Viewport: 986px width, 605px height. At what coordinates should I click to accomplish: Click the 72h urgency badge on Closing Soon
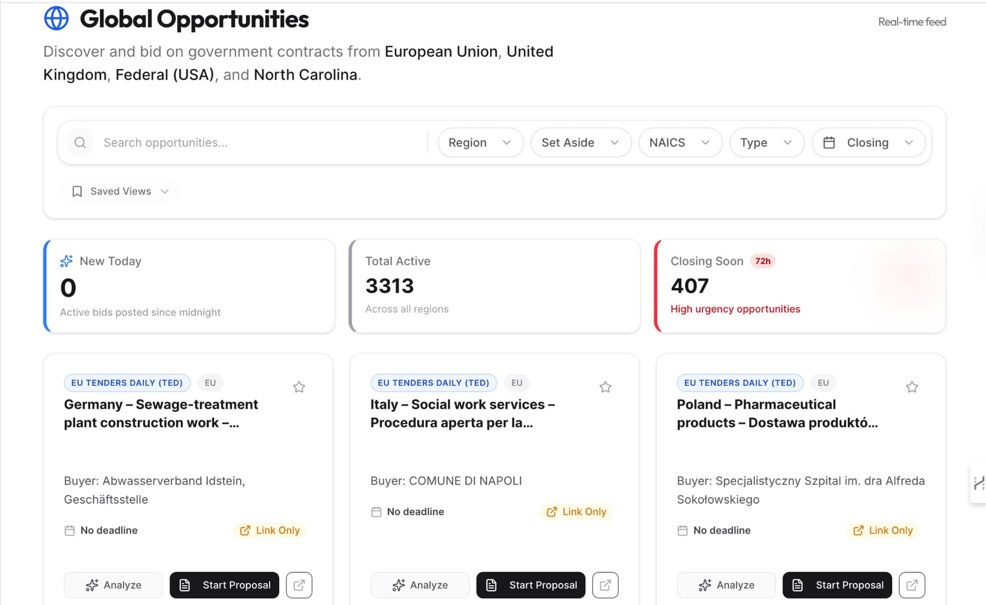[763, 261]
